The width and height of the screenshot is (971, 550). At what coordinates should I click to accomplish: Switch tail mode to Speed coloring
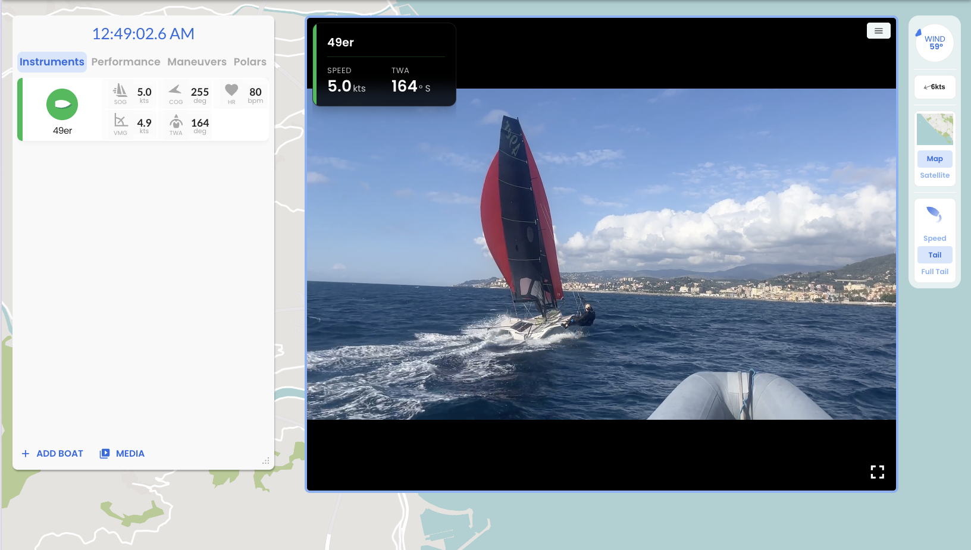[x=934, y=238]
